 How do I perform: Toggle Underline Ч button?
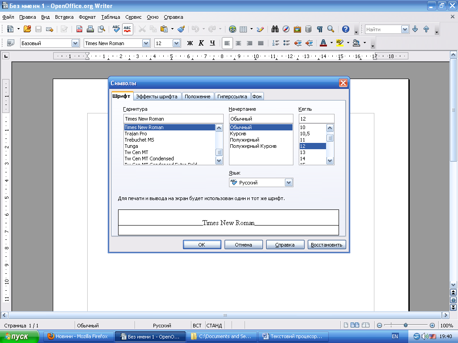click(212, 43)
